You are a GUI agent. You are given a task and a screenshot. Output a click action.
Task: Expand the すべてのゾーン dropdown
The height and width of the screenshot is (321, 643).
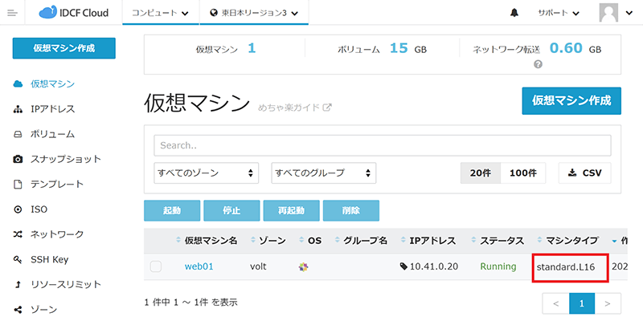[207, 173]
